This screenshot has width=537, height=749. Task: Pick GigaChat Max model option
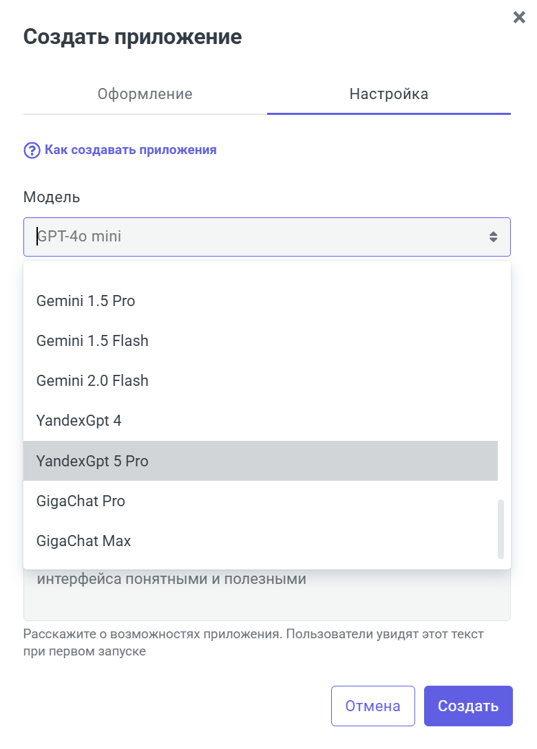click(x=83, y=541)
